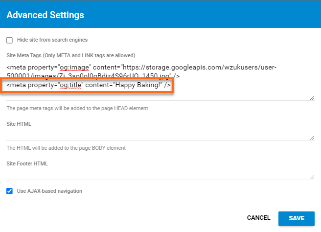Click the Save button
This screenshot has height=232, width=321.
[x=296, y=218]
